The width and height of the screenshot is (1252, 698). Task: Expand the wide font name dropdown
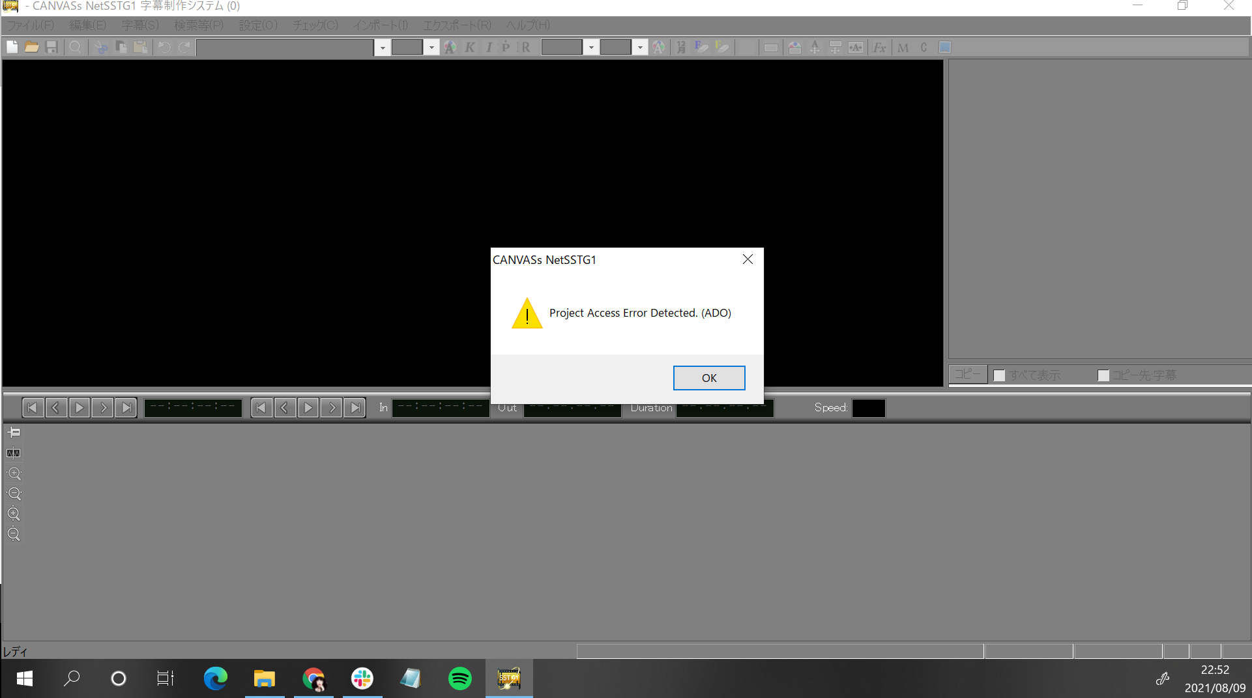click(383, 48)
